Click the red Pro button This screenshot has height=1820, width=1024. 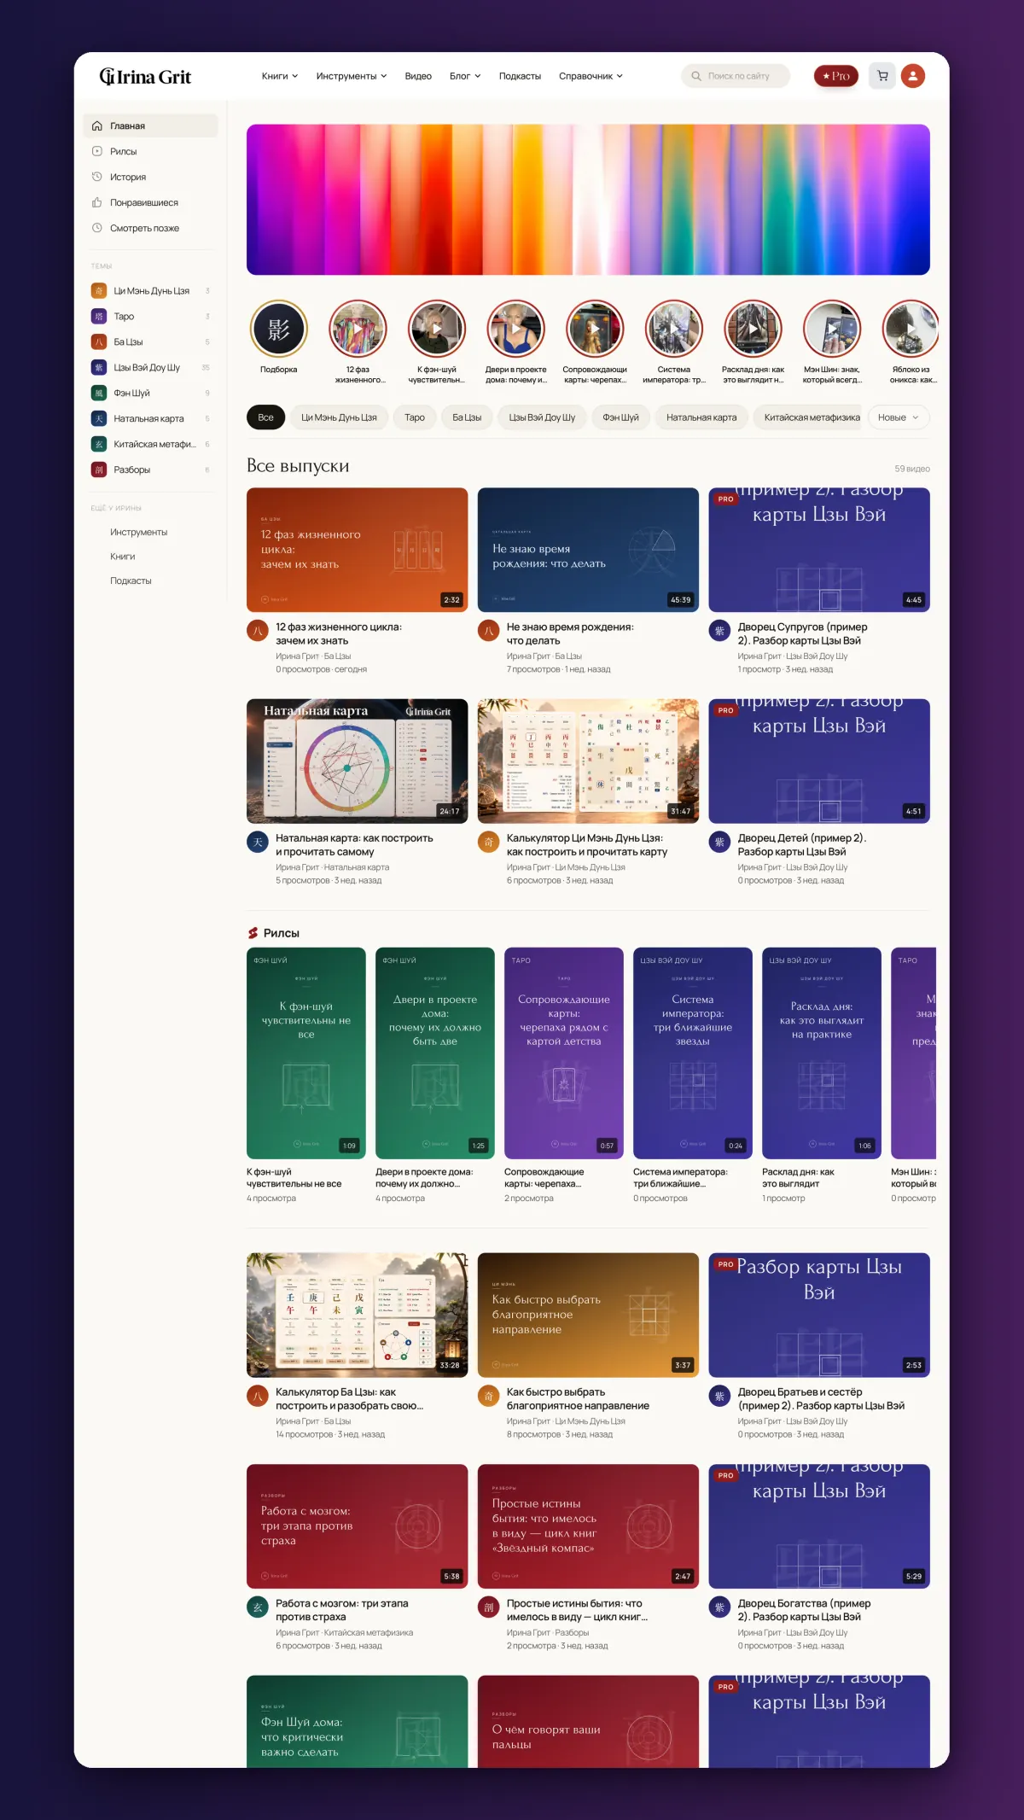pyautogui.click(x=835, y=76)
